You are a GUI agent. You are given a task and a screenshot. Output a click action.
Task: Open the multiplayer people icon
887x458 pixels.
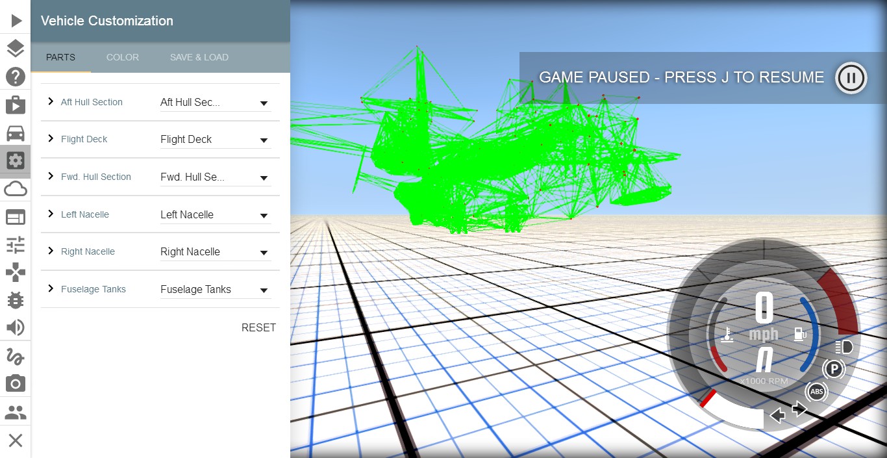coord(16,412)
